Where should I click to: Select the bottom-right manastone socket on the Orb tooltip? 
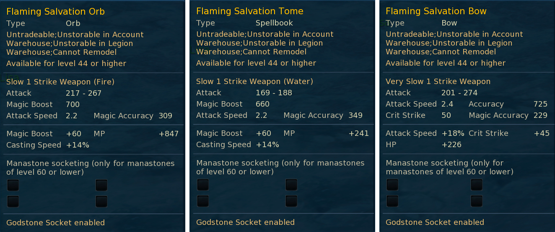tap(101, 201)
